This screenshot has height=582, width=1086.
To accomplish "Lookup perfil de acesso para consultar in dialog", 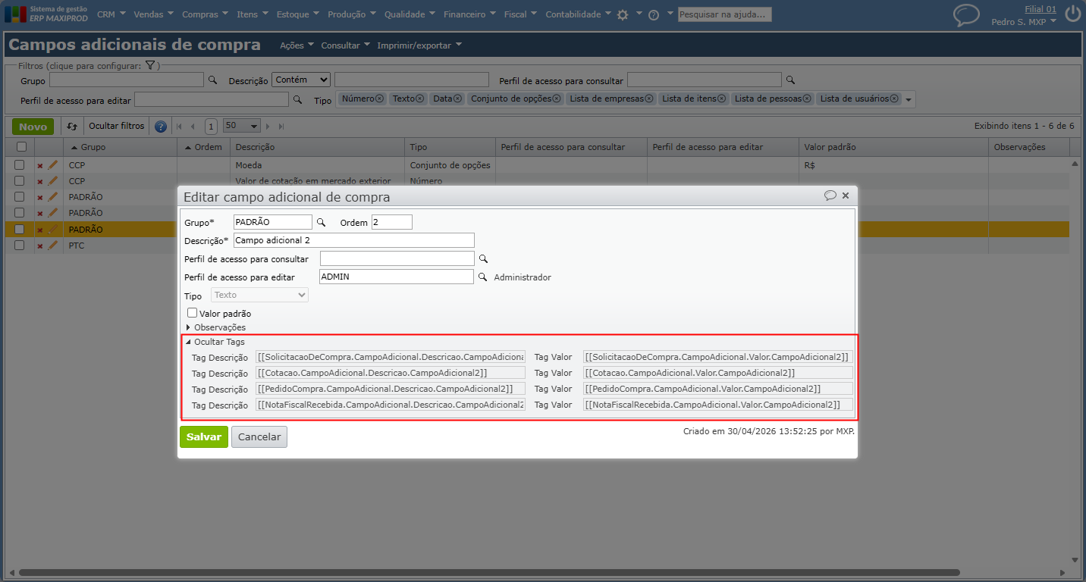I will click(483, 258).
